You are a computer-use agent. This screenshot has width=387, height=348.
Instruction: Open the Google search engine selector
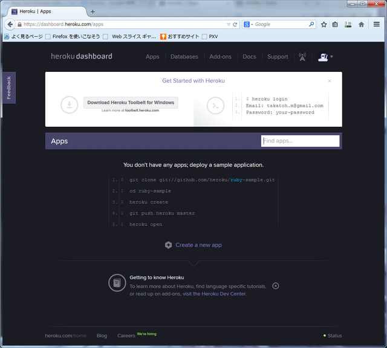coord(248,24)
